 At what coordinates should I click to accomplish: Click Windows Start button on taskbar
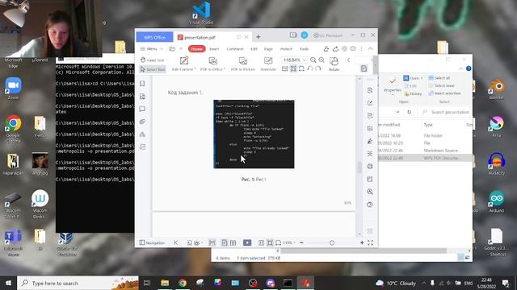(8, 283)
